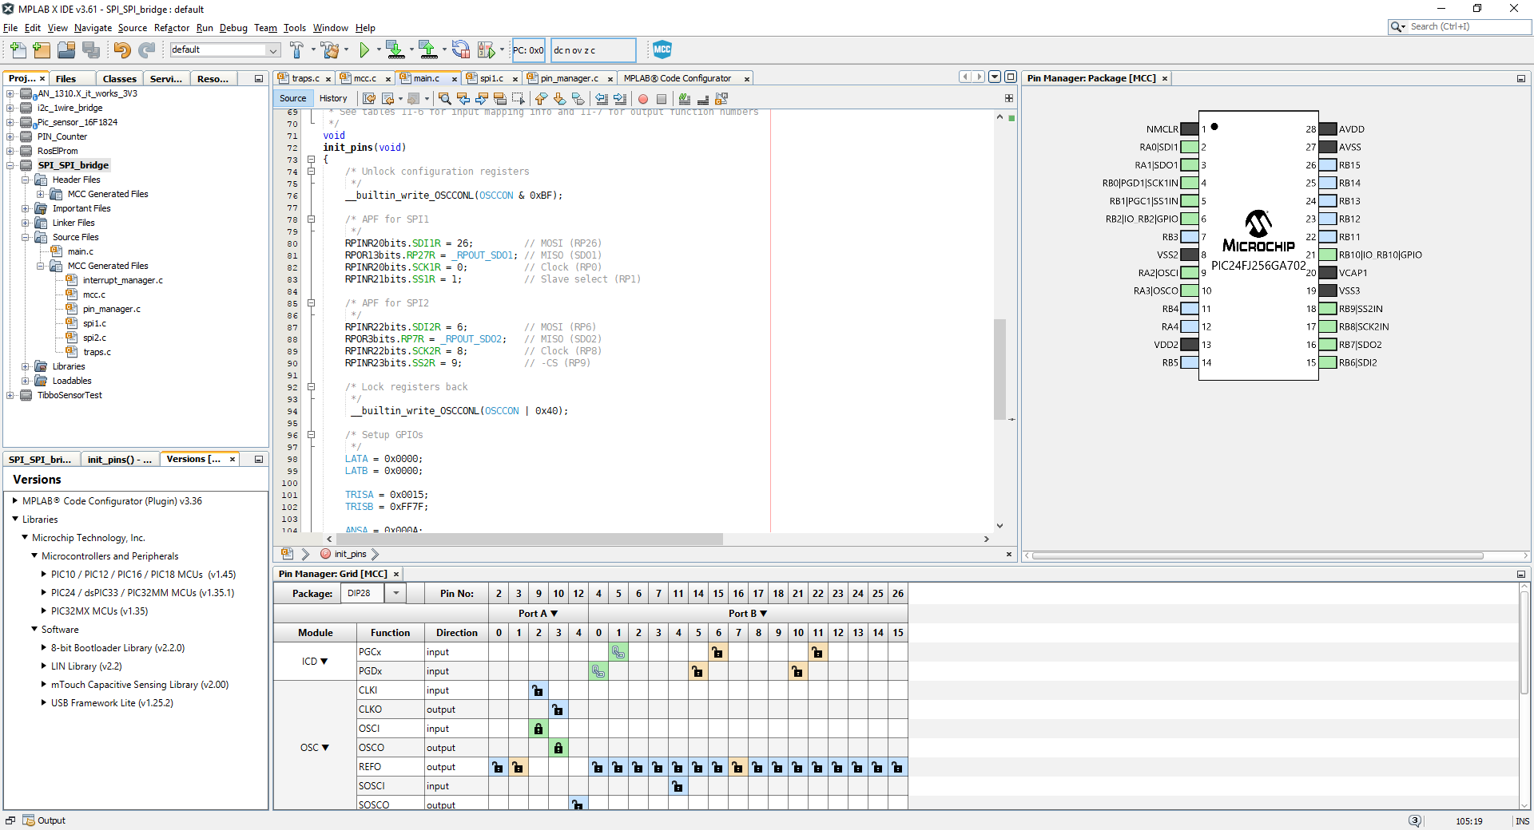1534x830 pixels.
Task: Toggle PGDx link on Port B pin 0
Action: tap(598, 671)
